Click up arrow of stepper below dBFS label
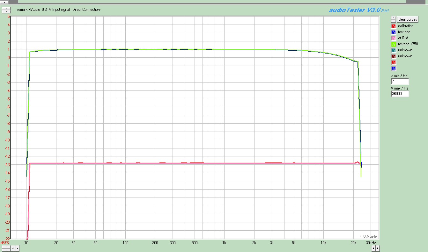The image size is (428, 252). (6, 247)
